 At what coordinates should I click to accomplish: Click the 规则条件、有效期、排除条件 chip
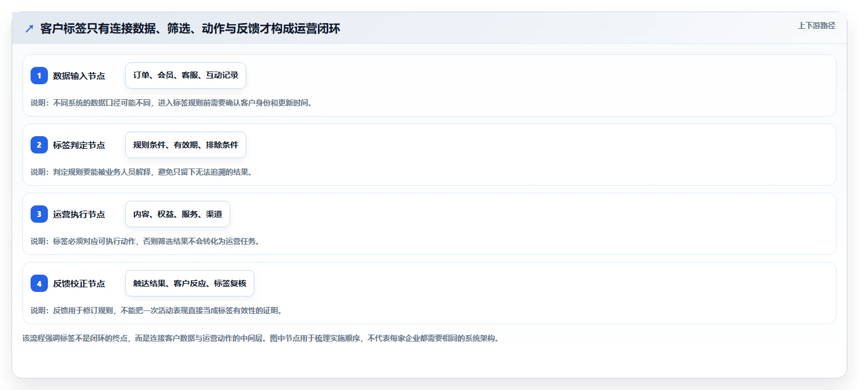point(186,145)
